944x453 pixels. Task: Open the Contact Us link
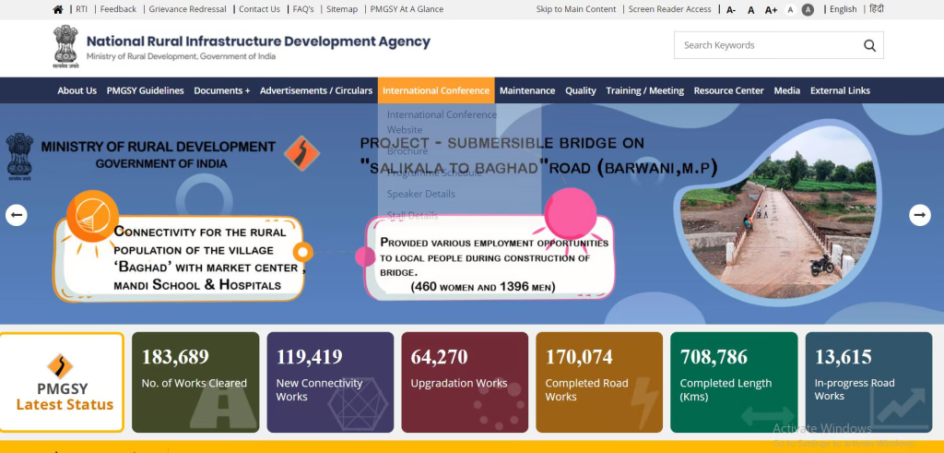259,9
